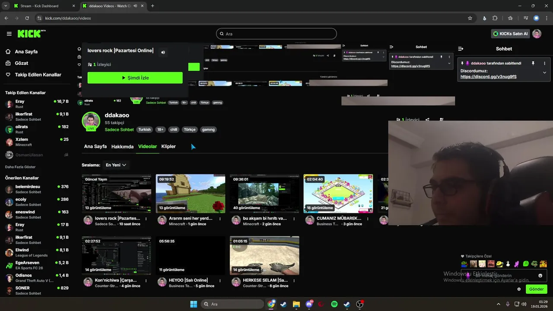Open the hamburger menu beside KICK logo
Screen dimensions: 553x311
click(x=9, y=34)
